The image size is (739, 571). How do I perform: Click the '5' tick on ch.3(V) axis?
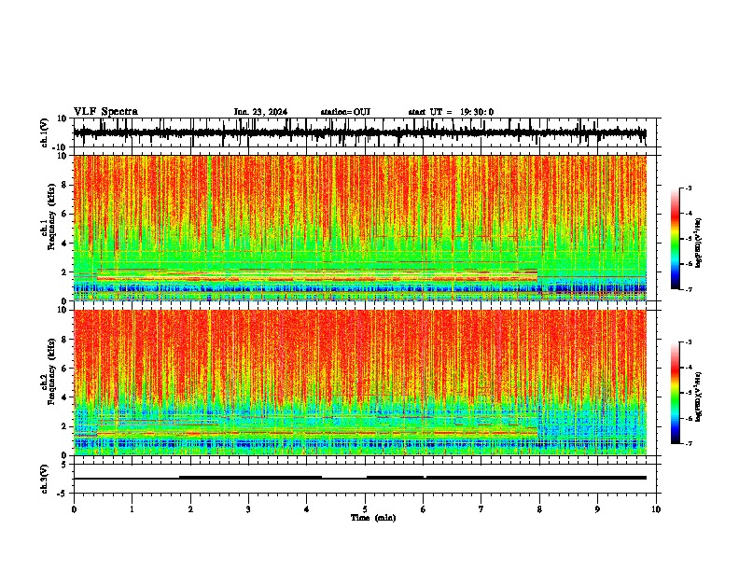(x=64, y=464)
